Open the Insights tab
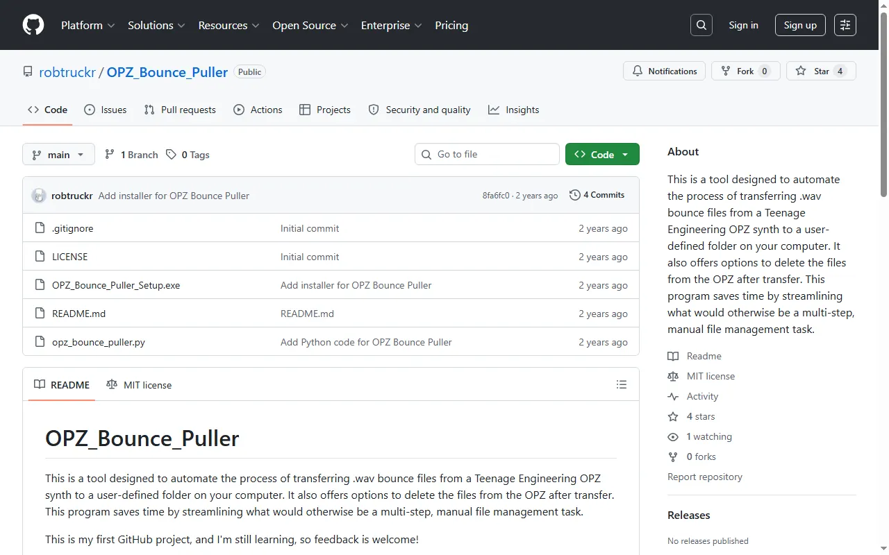Viewport: 889px width, 555px height. pos(513,110)
